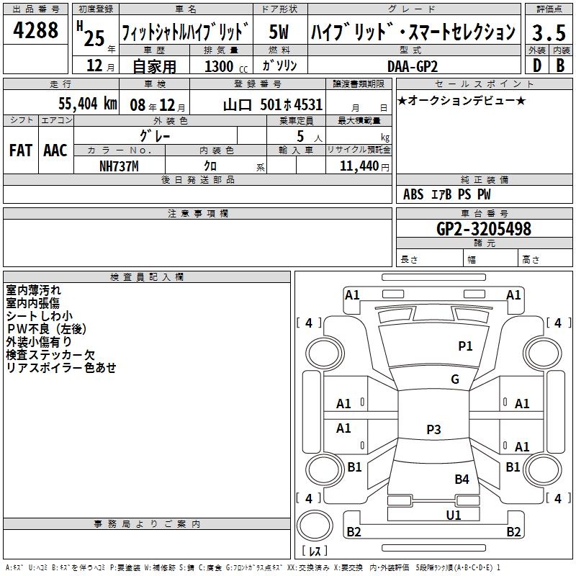Select the color code NH737M
The image size is (576, 576).
point(119,166)
